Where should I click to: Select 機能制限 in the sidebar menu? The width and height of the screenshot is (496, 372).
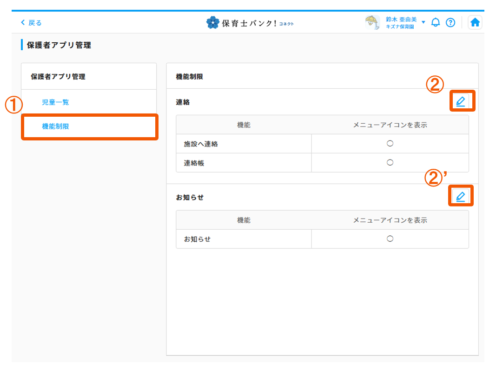[x=55, y=126]
